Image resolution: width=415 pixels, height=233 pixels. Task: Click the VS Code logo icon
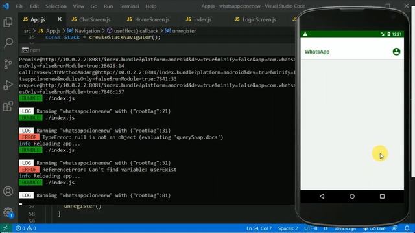[6, 6]
